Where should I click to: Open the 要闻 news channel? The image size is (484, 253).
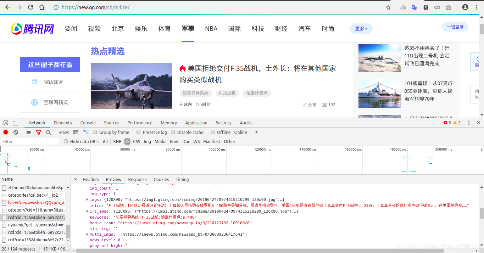[x=71, y=29]
